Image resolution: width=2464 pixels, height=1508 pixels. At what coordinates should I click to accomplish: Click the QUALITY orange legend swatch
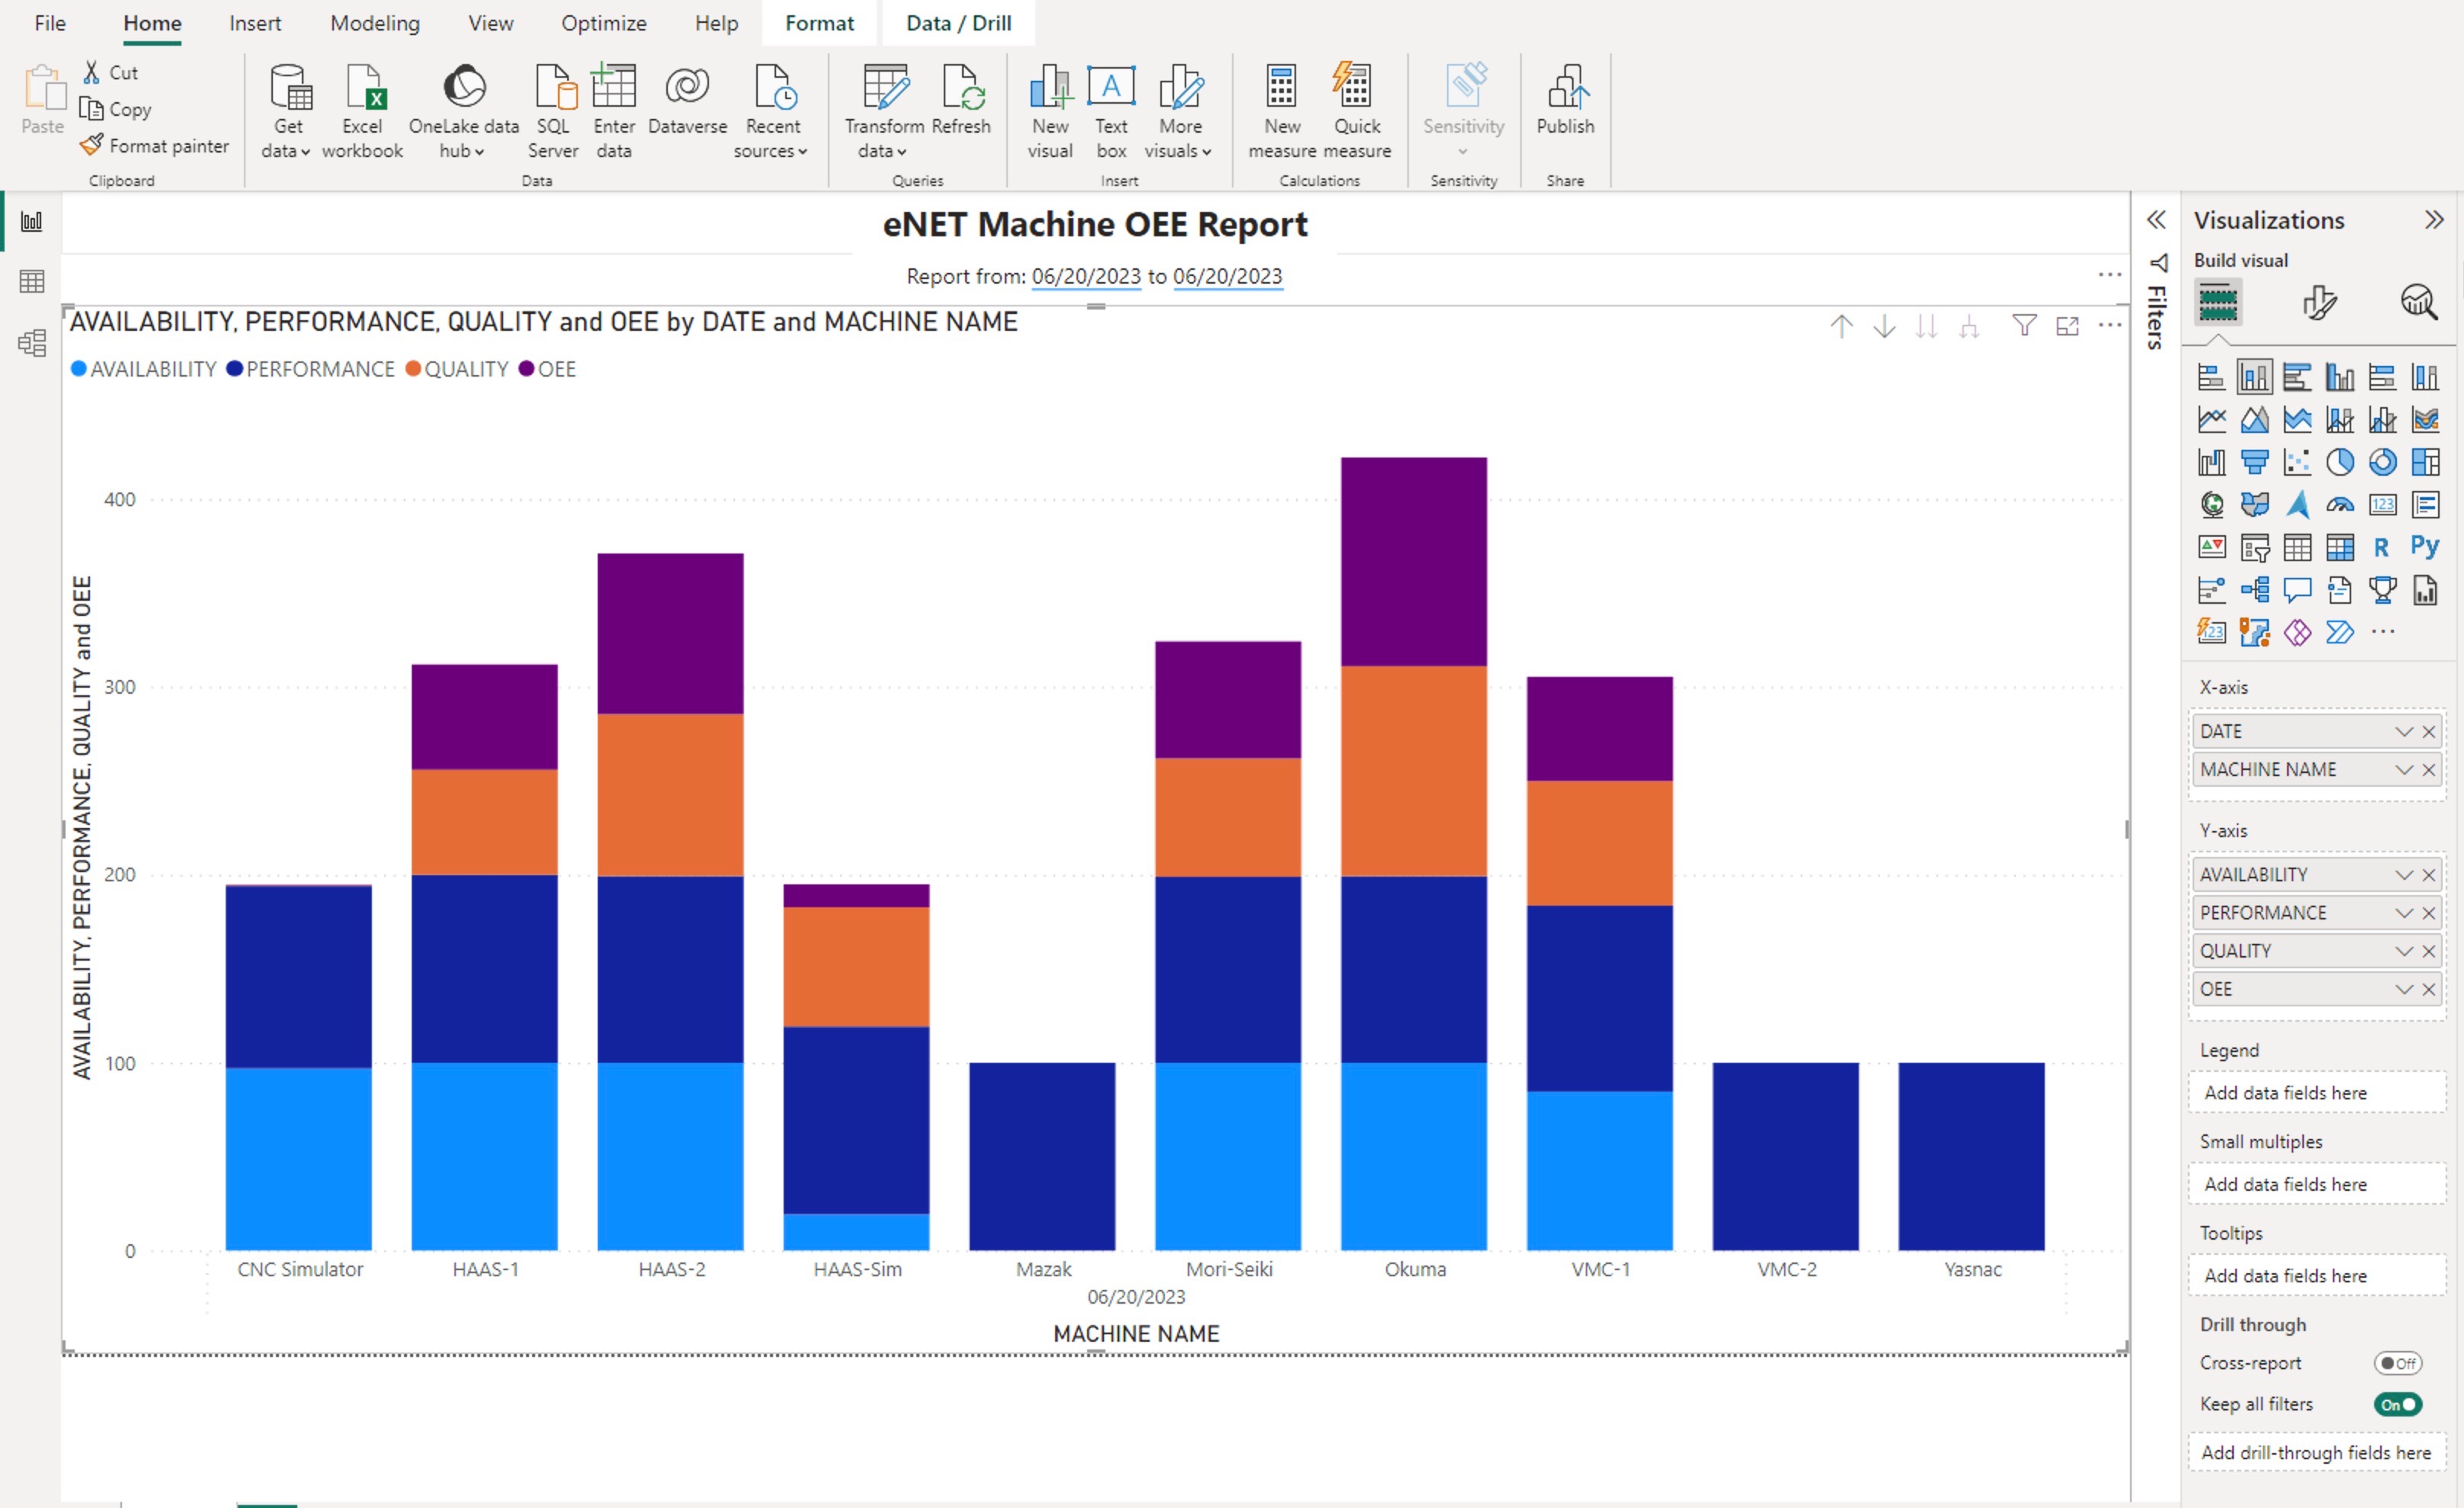413,369
